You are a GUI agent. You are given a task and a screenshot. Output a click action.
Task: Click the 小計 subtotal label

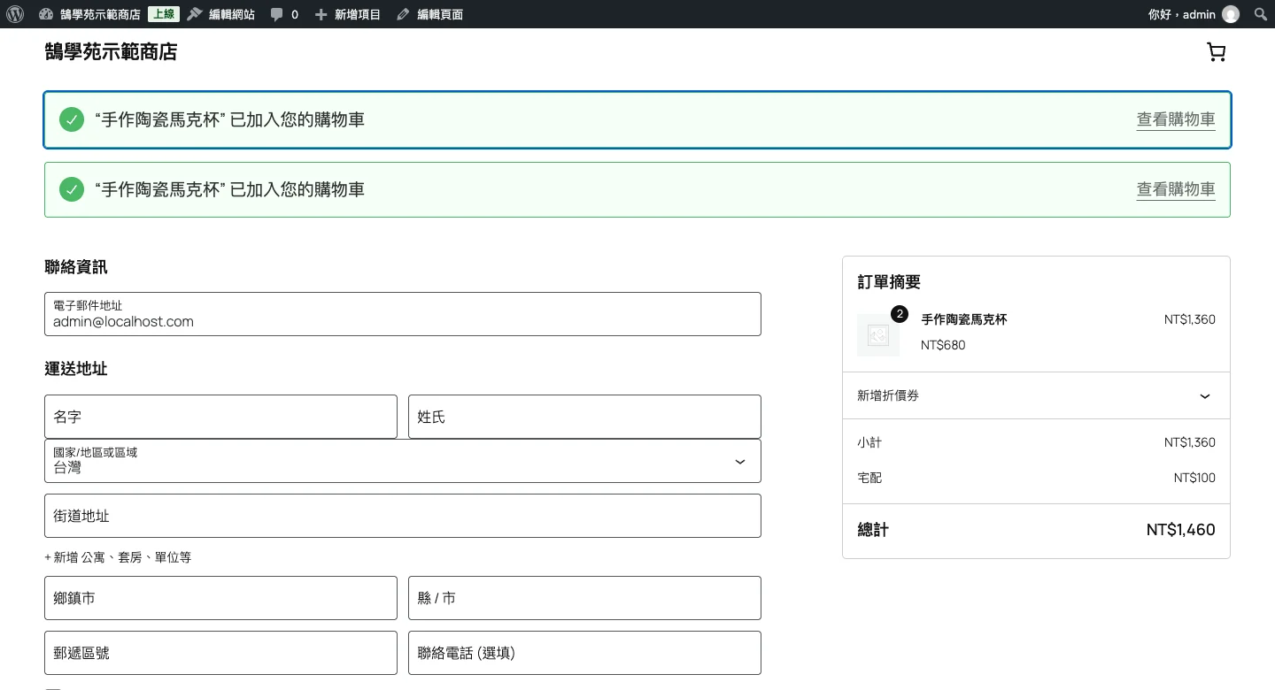coord(869,442)
